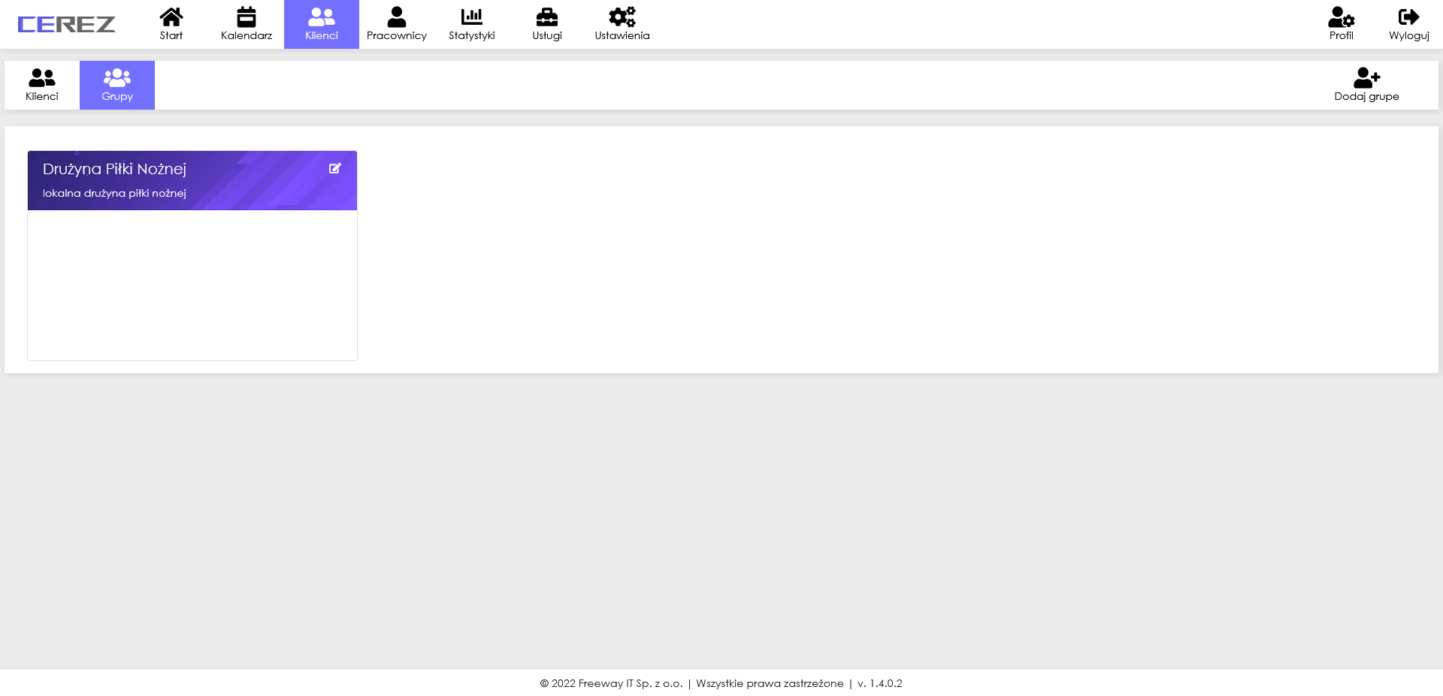Click the Statystyki label text
Image resolution: width=1443 pixels, height=696 pixels.
click(472, 35)
